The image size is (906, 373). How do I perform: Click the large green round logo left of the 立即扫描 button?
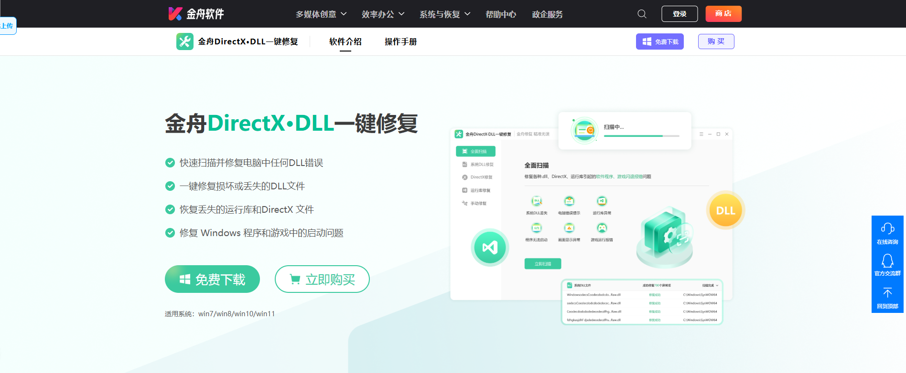(x=490, y=247)
